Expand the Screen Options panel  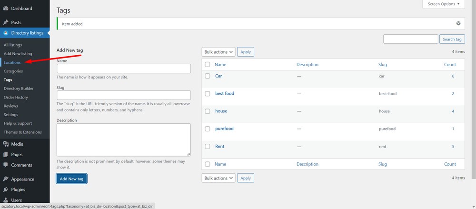click(444, 4)
